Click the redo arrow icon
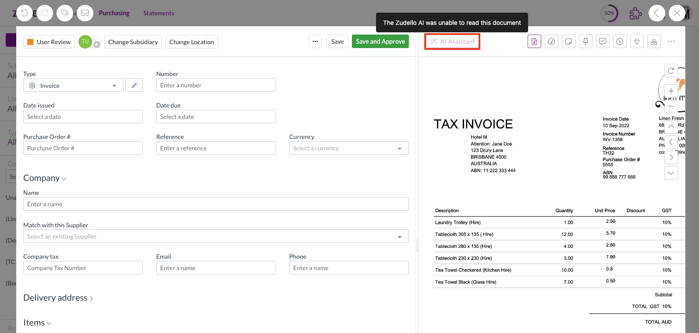 tap(45, 13)
